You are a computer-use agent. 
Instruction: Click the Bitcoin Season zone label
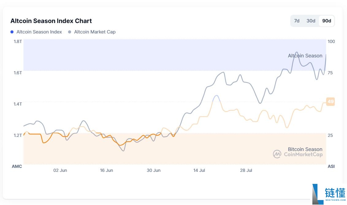pos(305,149)
